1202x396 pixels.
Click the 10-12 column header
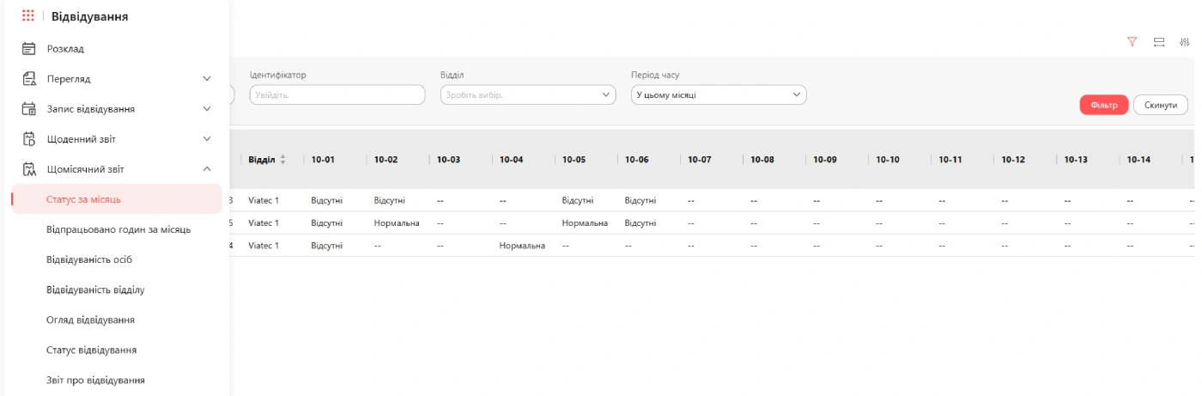pyautogui.click(x=1013, y=160)
